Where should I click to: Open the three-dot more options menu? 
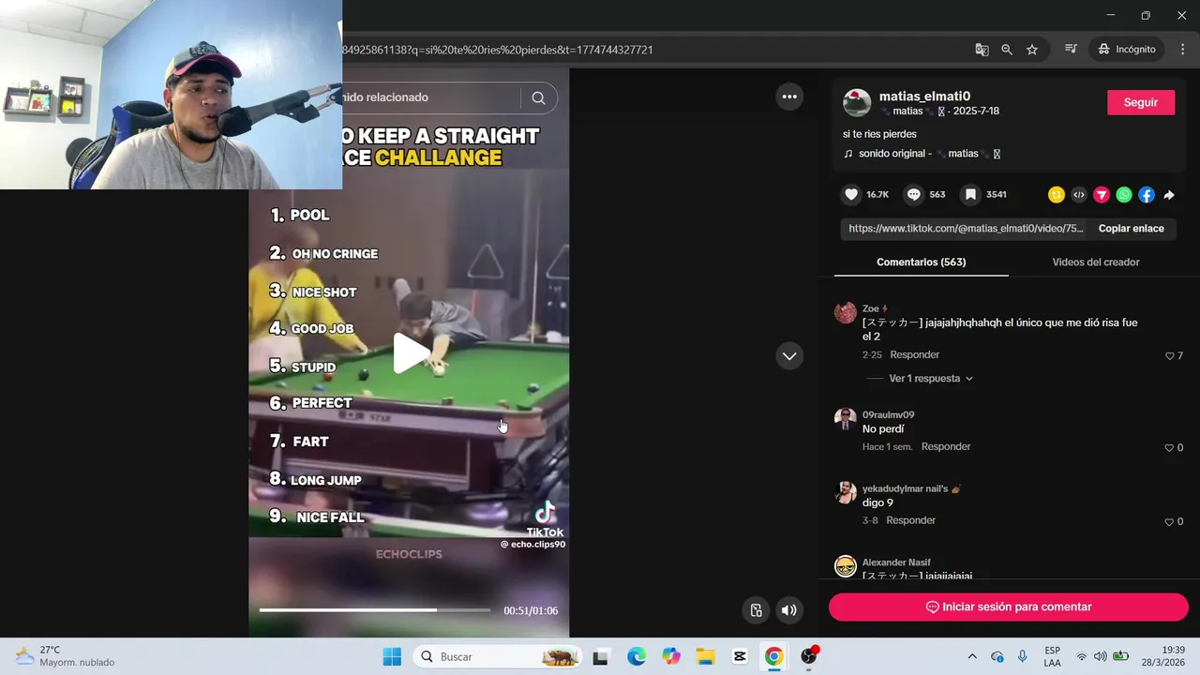[789, 97]
